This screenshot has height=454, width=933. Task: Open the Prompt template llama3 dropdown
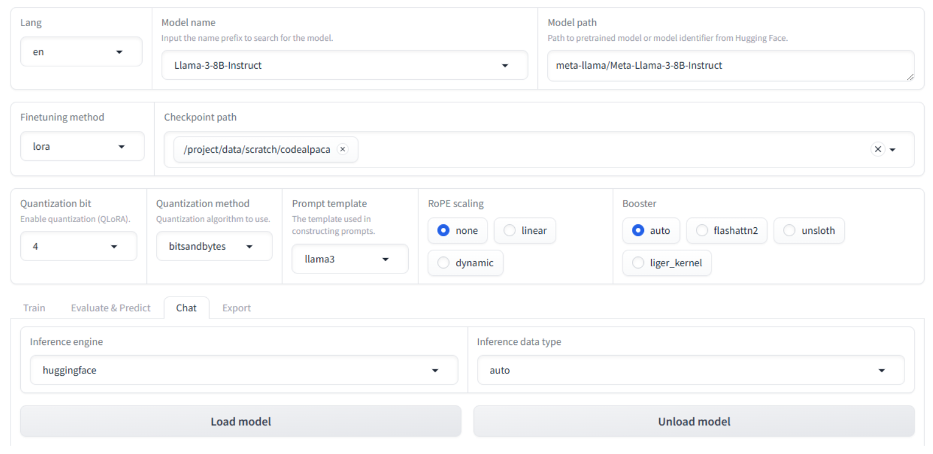coord(350,259)
